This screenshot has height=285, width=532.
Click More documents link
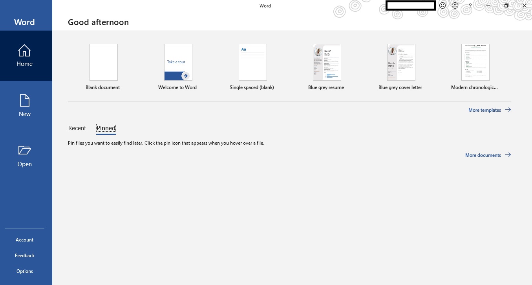[488, 155]
